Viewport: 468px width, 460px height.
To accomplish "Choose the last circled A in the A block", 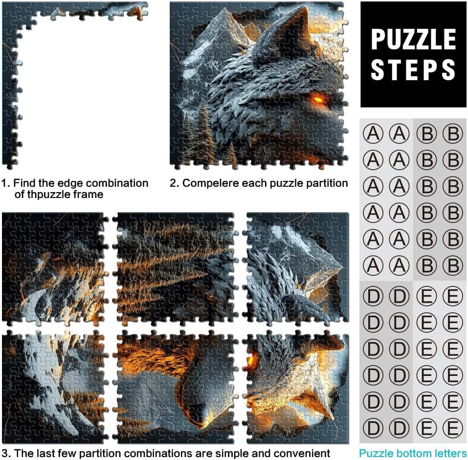I will tap(400, 265).
